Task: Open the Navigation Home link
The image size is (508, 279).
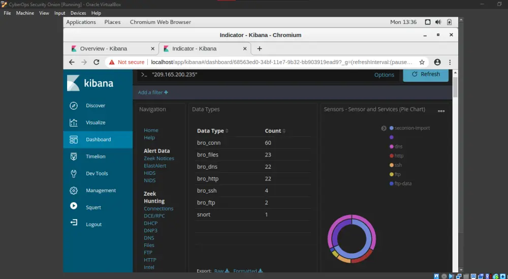Action: (x=151, y=130)
